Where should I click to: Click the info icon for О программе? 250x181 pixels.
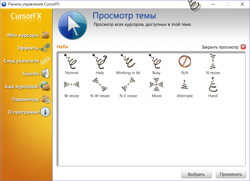point(45,112)
